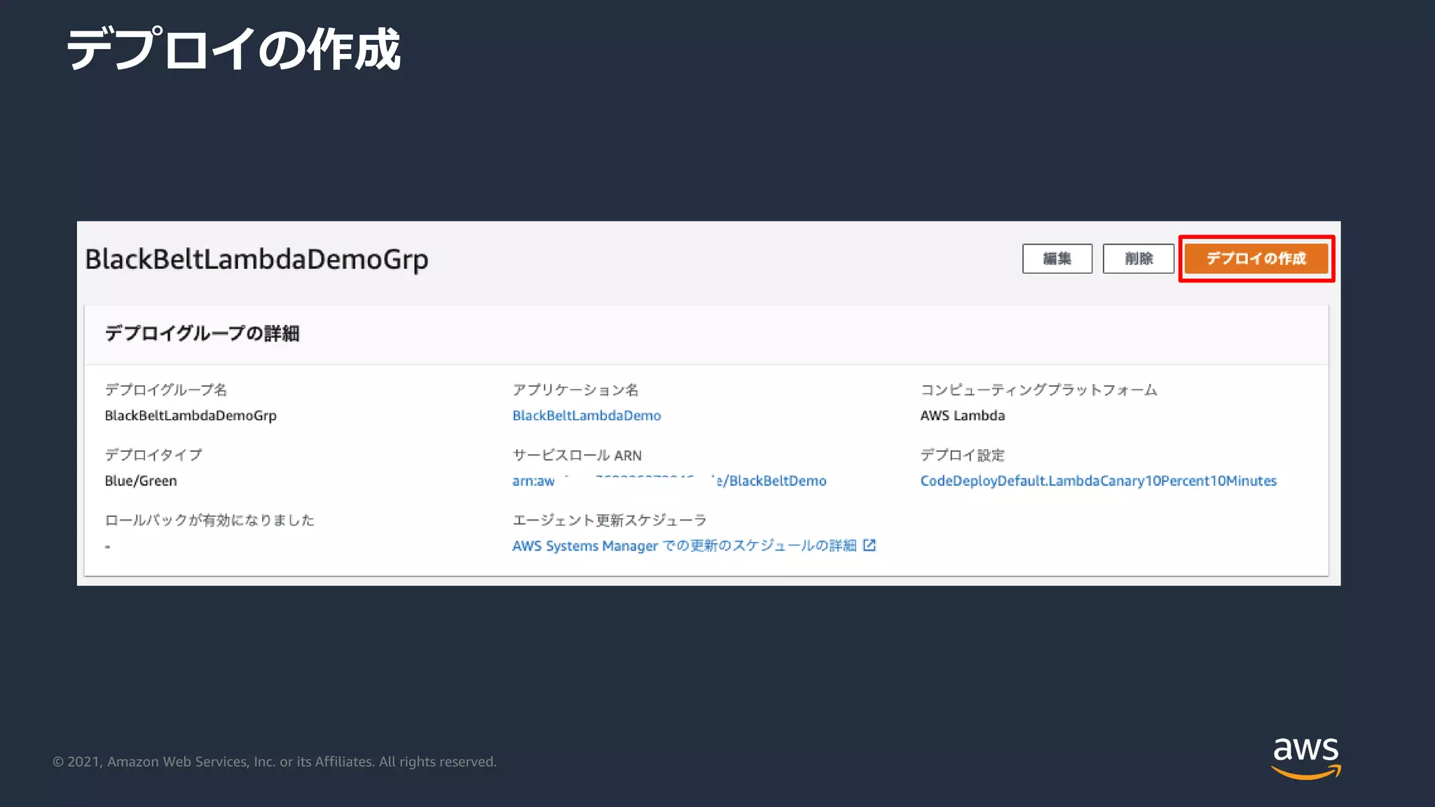Click the サービスロール ARN label

(577, 455)
